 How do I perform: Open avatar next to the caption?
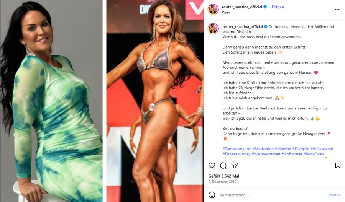(x=213, y=29)
